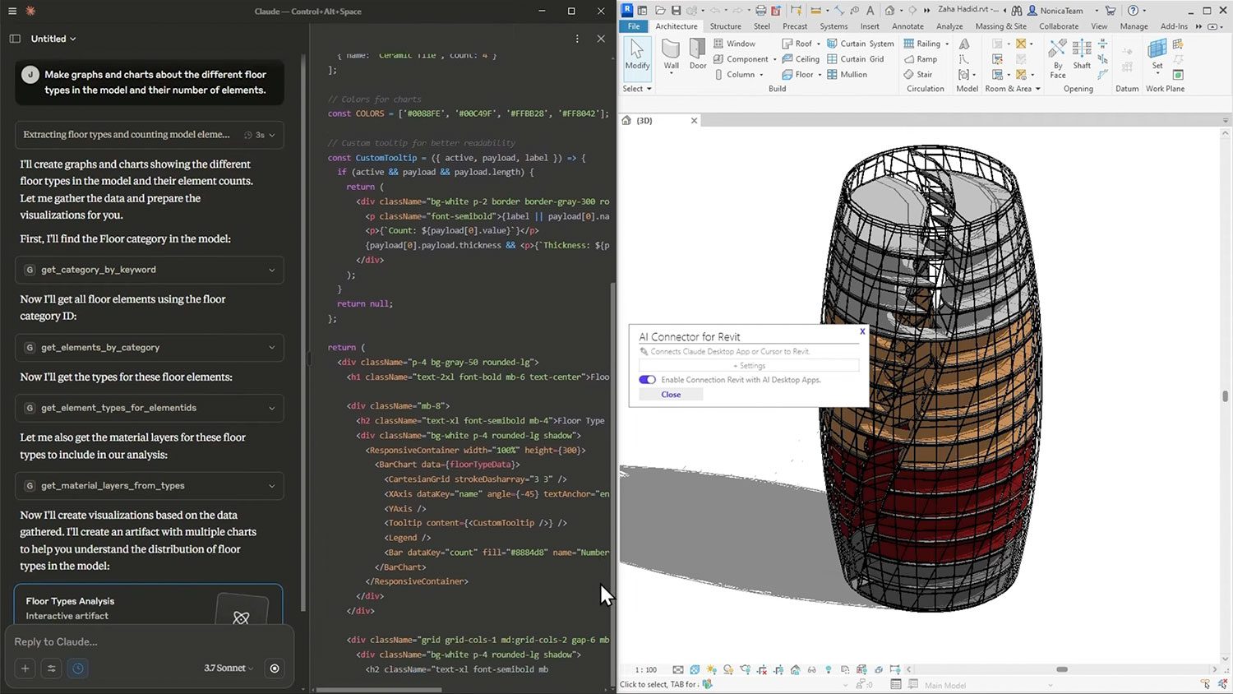
Task: Click the plus attachment button in Claude
Action: pos(25,669)
